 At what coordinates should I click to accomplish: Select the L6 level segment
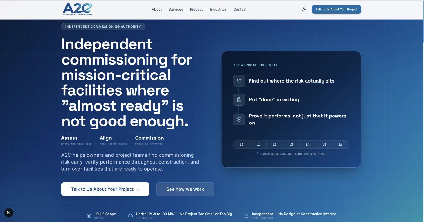click(x=341, y=144)
